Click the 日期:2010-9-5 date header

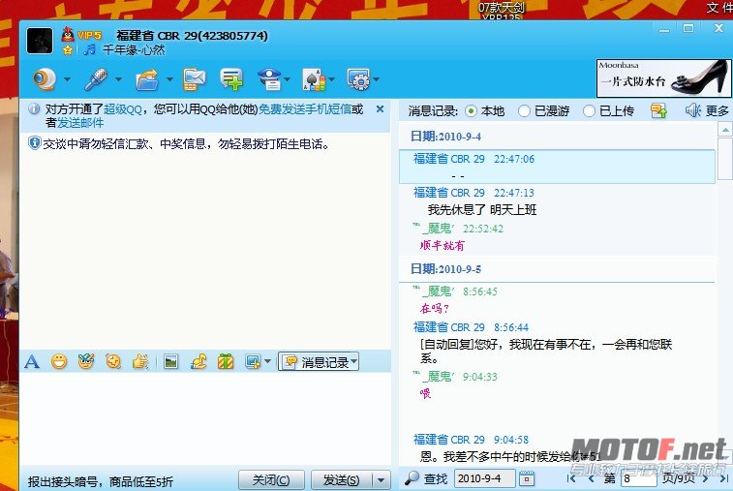tap(445, 269)
